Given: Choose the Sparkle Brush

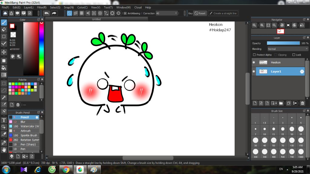Looking at the screenshot, I should point(24,135).
